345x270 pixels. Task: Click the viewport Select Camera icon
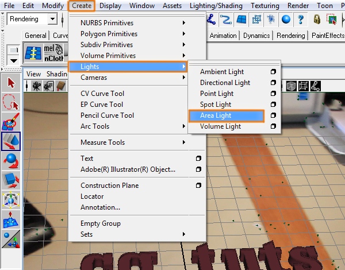tap(37, 86)
